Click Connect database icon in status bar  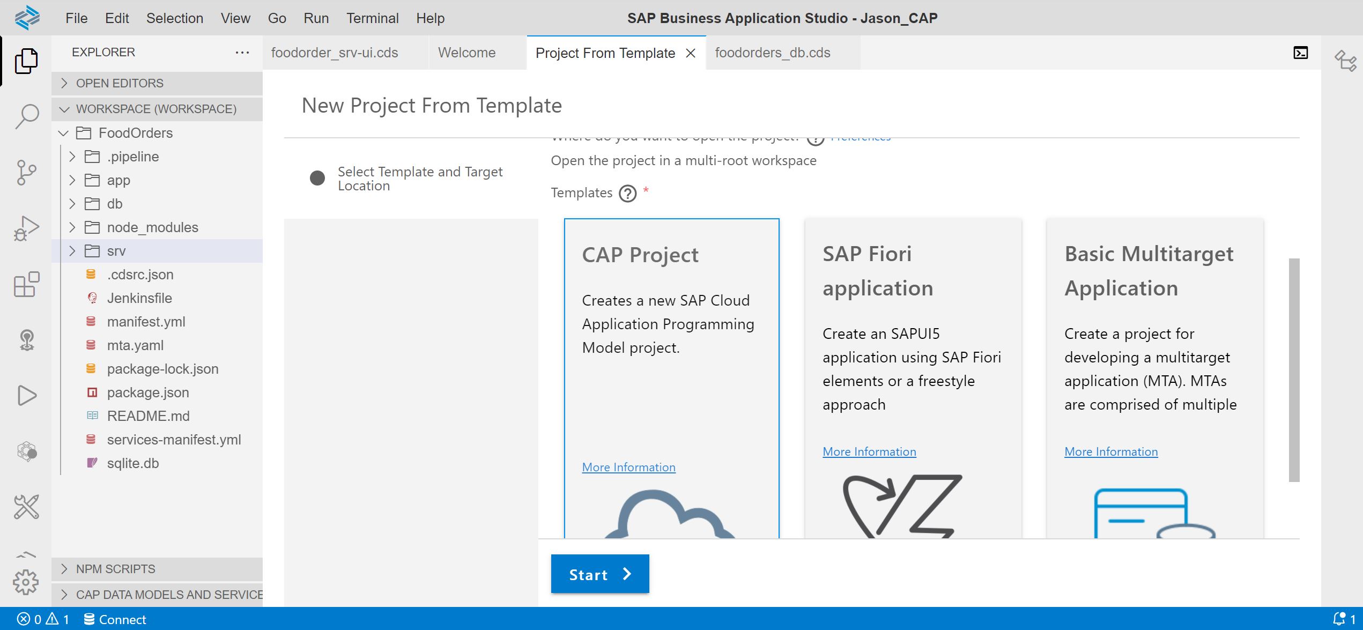[90, 619]
